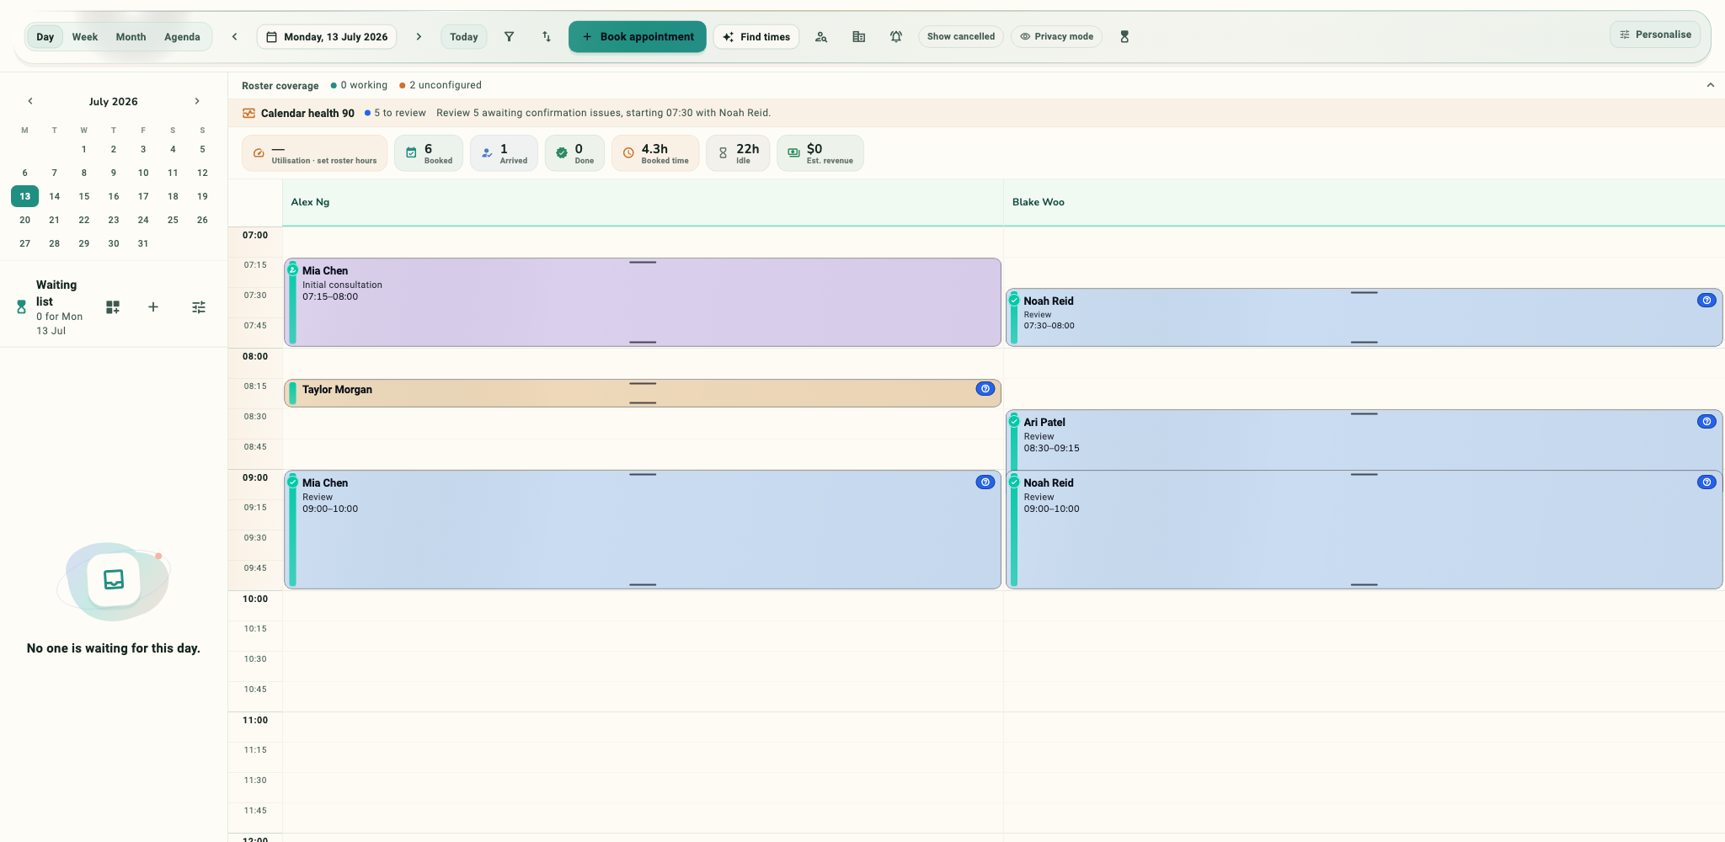Select 14 July in mini calendar

(x=54, y=196)
